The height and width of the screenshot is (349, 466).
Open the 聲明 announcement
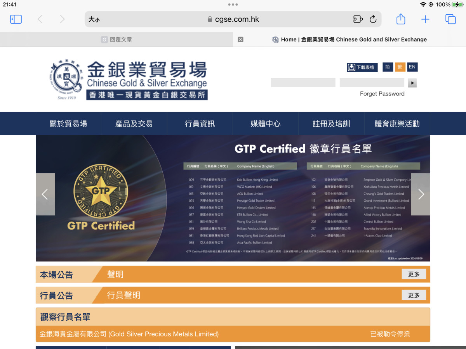click(x=115, y=275)
